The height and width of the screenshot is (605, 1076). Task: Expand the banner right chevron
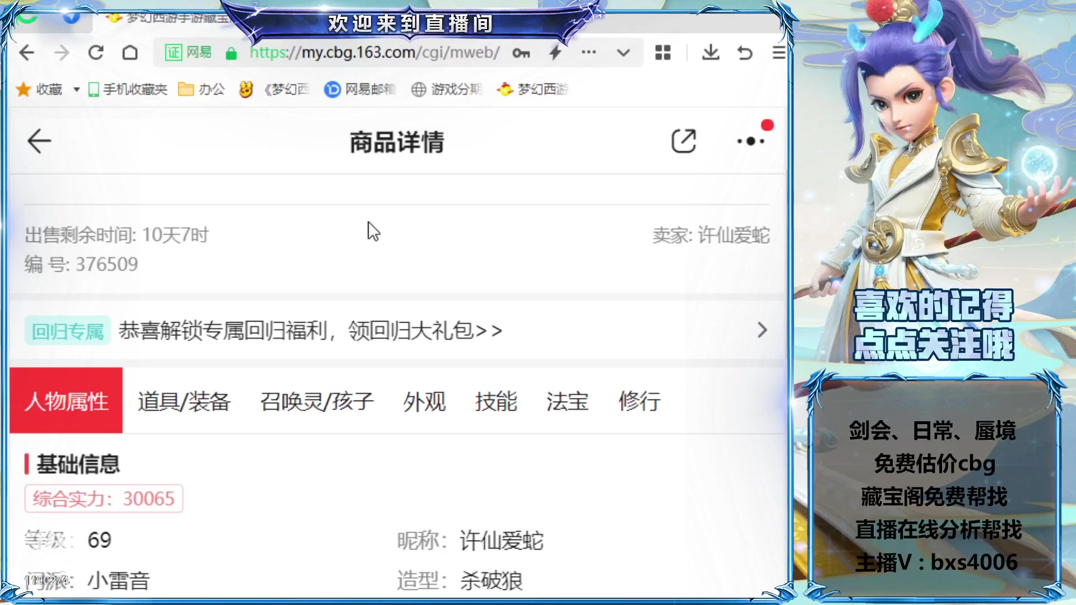pos(762,330)
